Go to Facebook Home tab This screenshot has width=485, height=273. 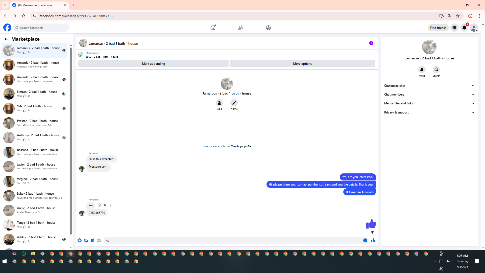213,28
